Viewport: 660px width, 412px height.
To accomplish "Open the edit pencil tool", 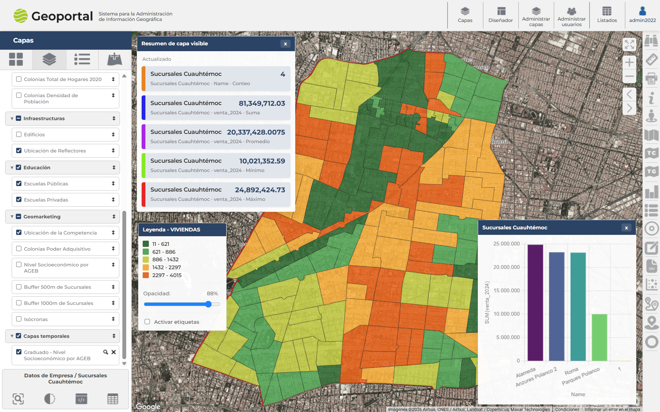I will (651, 248).
